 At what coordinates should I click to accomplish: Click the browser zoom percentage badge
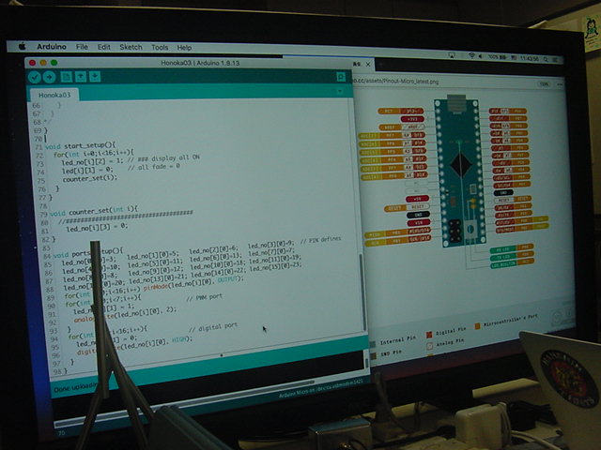pyautogui.click(x=544, y=83)
